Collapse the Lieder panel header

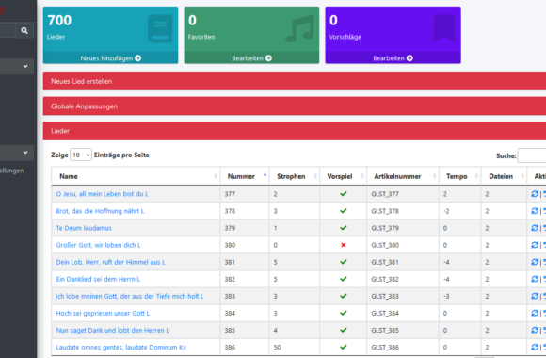point(295,131)
